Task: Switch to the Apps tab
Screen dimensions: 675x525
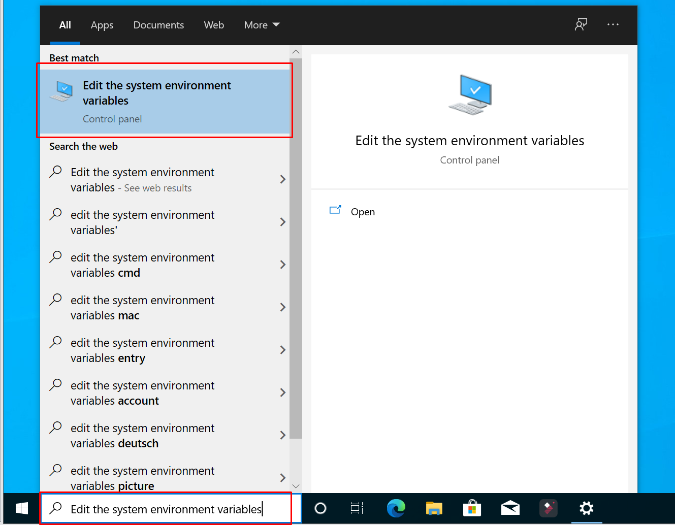Action: tap(102, 25)
